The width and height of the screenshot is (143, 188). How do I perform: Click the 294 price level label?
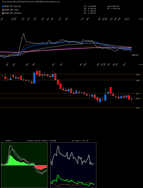(x=138, y=81)
